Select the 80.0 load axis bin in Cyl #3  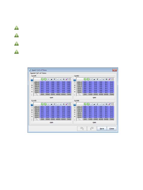[x=37, y=113]
